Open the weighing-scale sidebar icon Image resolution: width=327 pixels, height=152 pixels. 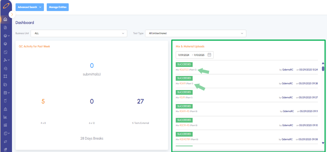coord(5,109)
